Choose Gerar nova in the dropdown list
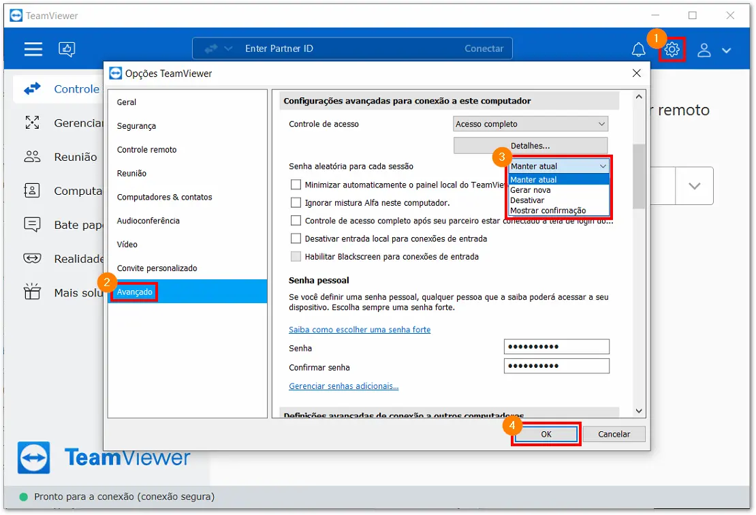Image resolution: width=756 pixels, height=515 pixels. pos(558,190)
